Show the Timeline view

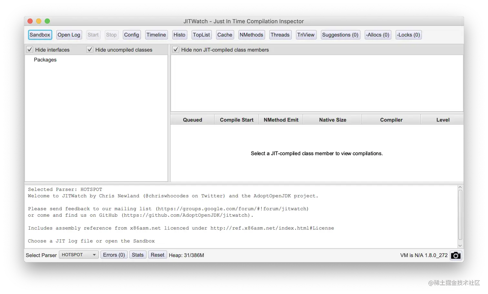(156, 35)
